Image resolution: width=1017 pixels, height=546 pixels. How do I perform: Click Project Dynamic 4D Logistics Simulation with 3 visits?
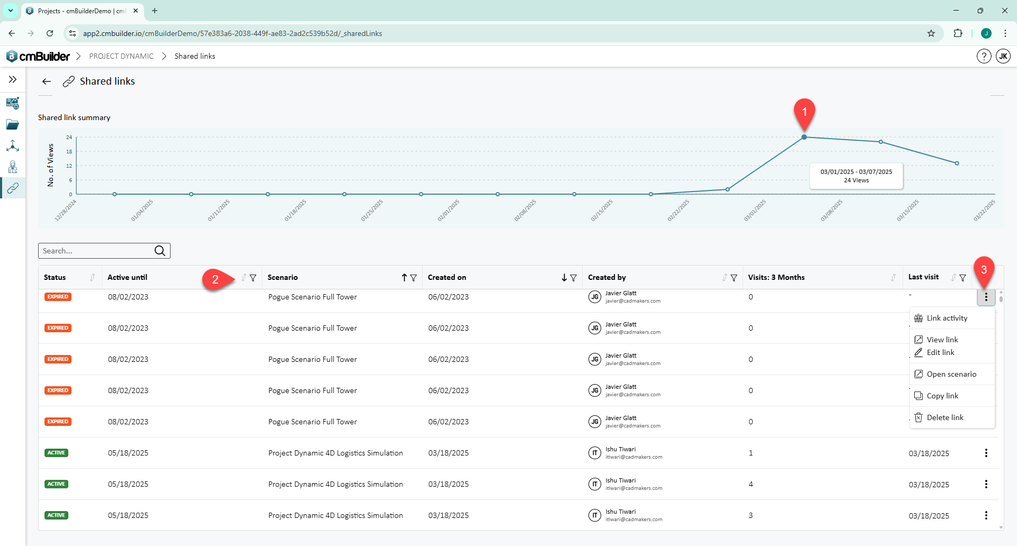coord(336,515)
